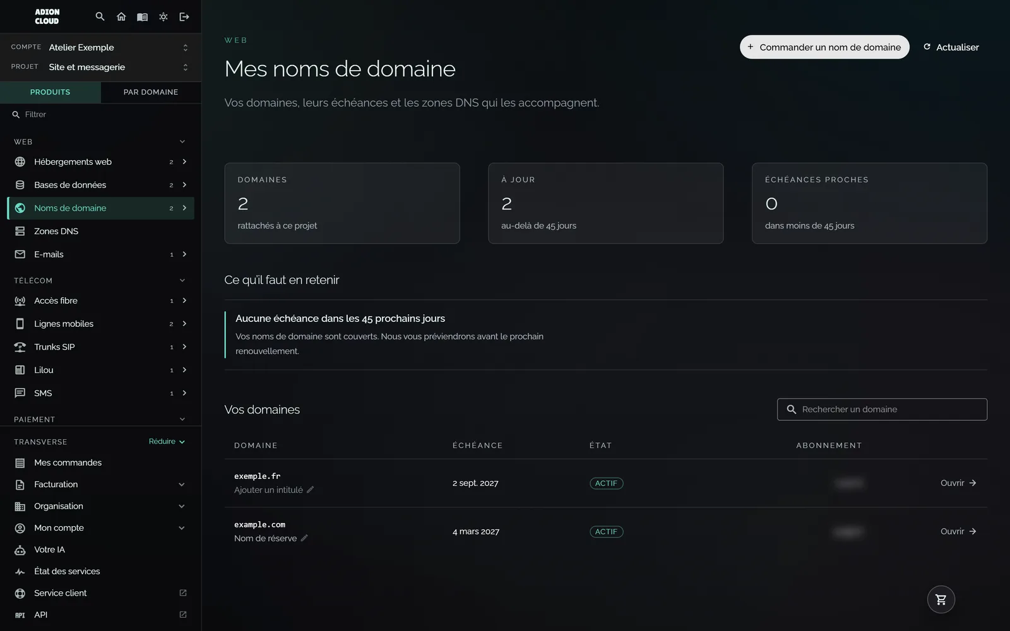
Task: Click the Actualiser button
Action: pos(951,47)
